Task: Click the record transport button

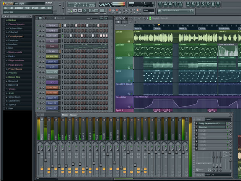Action: click(x=85, y=10)
